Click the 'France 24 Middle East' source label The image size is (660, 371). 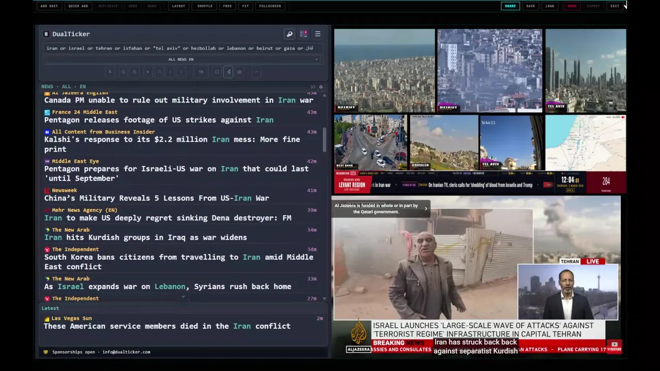85,112
